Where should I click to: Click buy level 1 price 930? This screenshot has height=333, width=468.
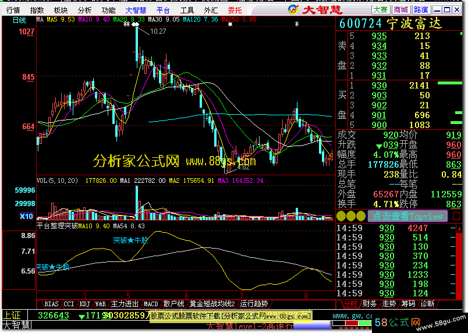379,86
